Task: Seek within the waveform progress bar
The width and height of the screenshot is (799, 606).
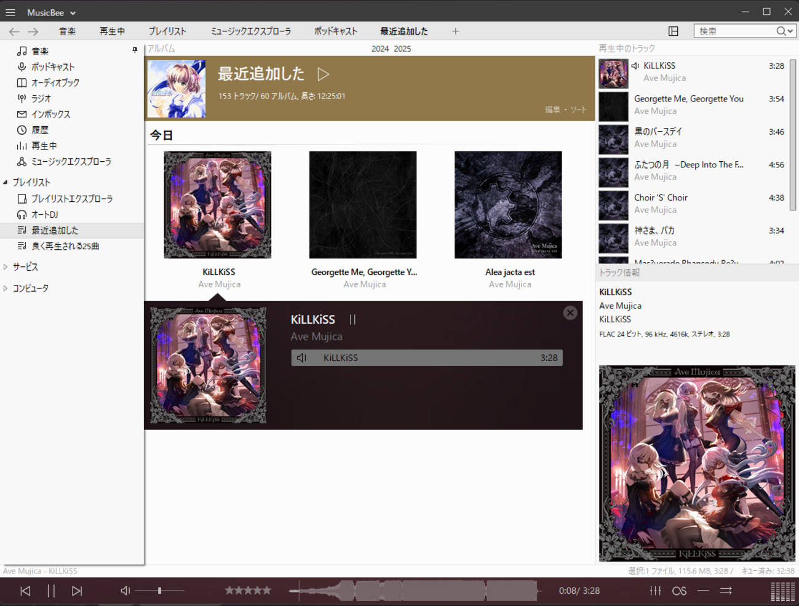Action: click(x=415, y=591)
